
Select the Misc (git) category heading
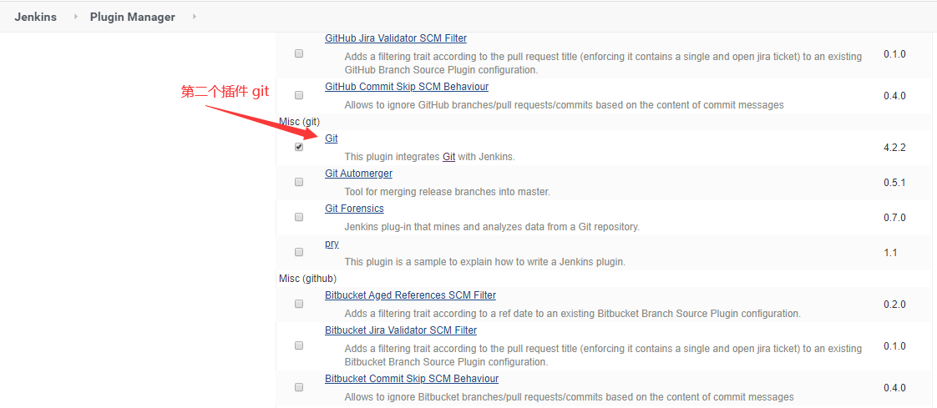coord(299,122)
